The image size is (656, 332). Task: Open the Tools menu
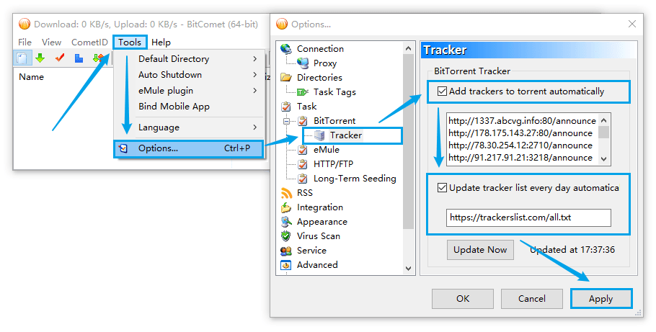coord(130,42)
